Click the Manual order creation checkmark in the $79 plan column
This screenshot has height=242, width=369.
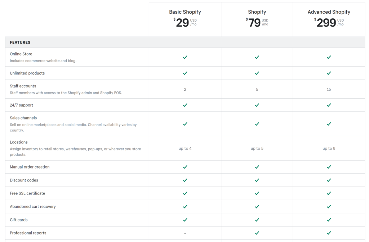coord(257,167)
